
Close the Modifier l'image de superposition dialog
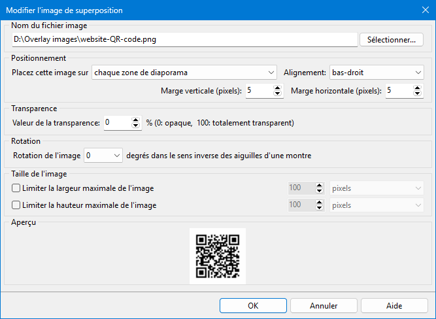point(426,10)
